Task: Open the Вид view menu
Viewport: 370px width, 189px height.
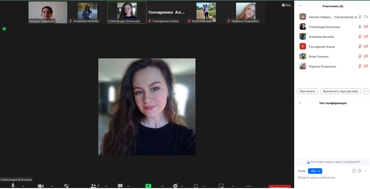Action: click(286, 5)
